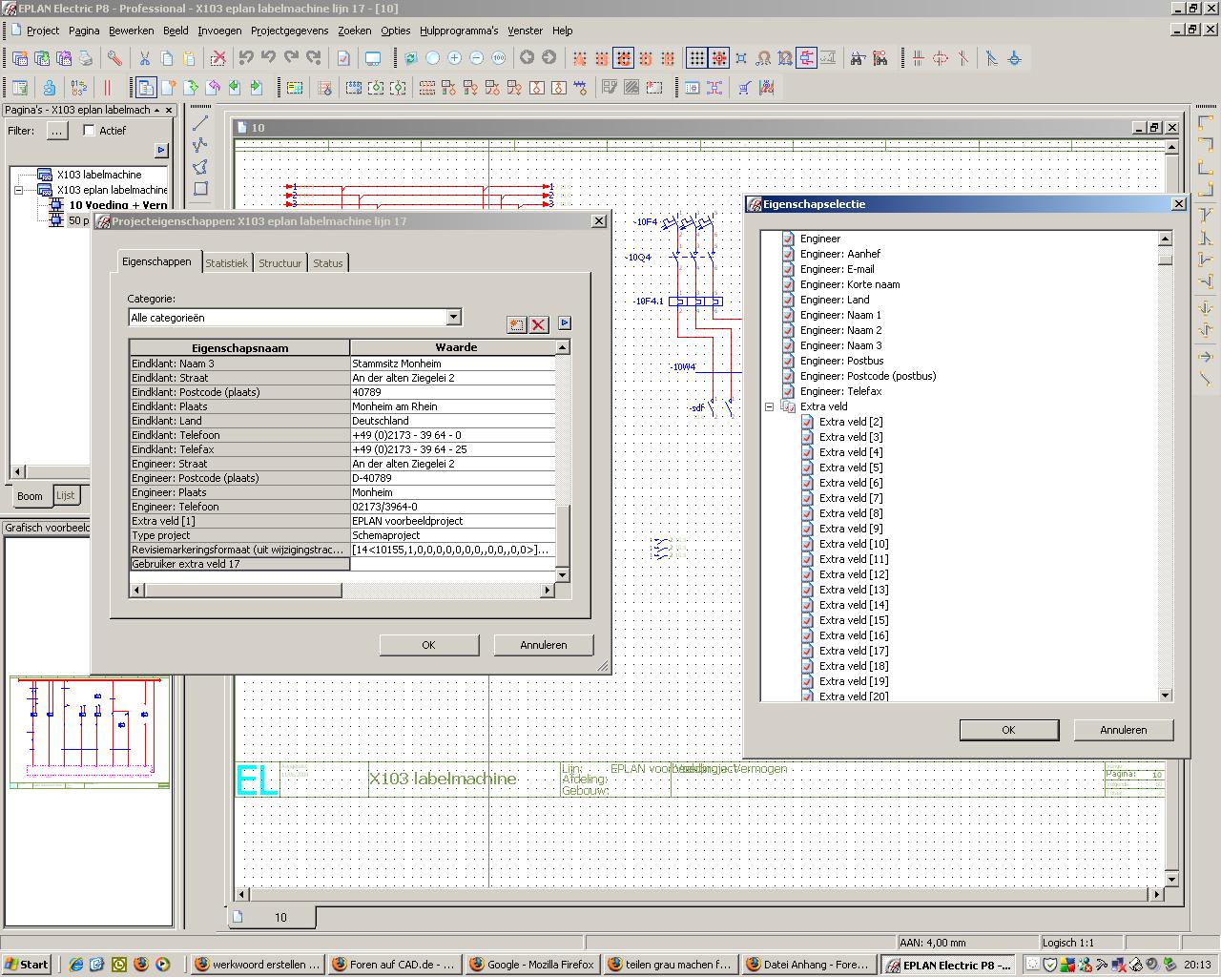This screenshot has width=1221, height=977.
Task: Toggle Extra veld [10] checkbox
Action: 807,544
